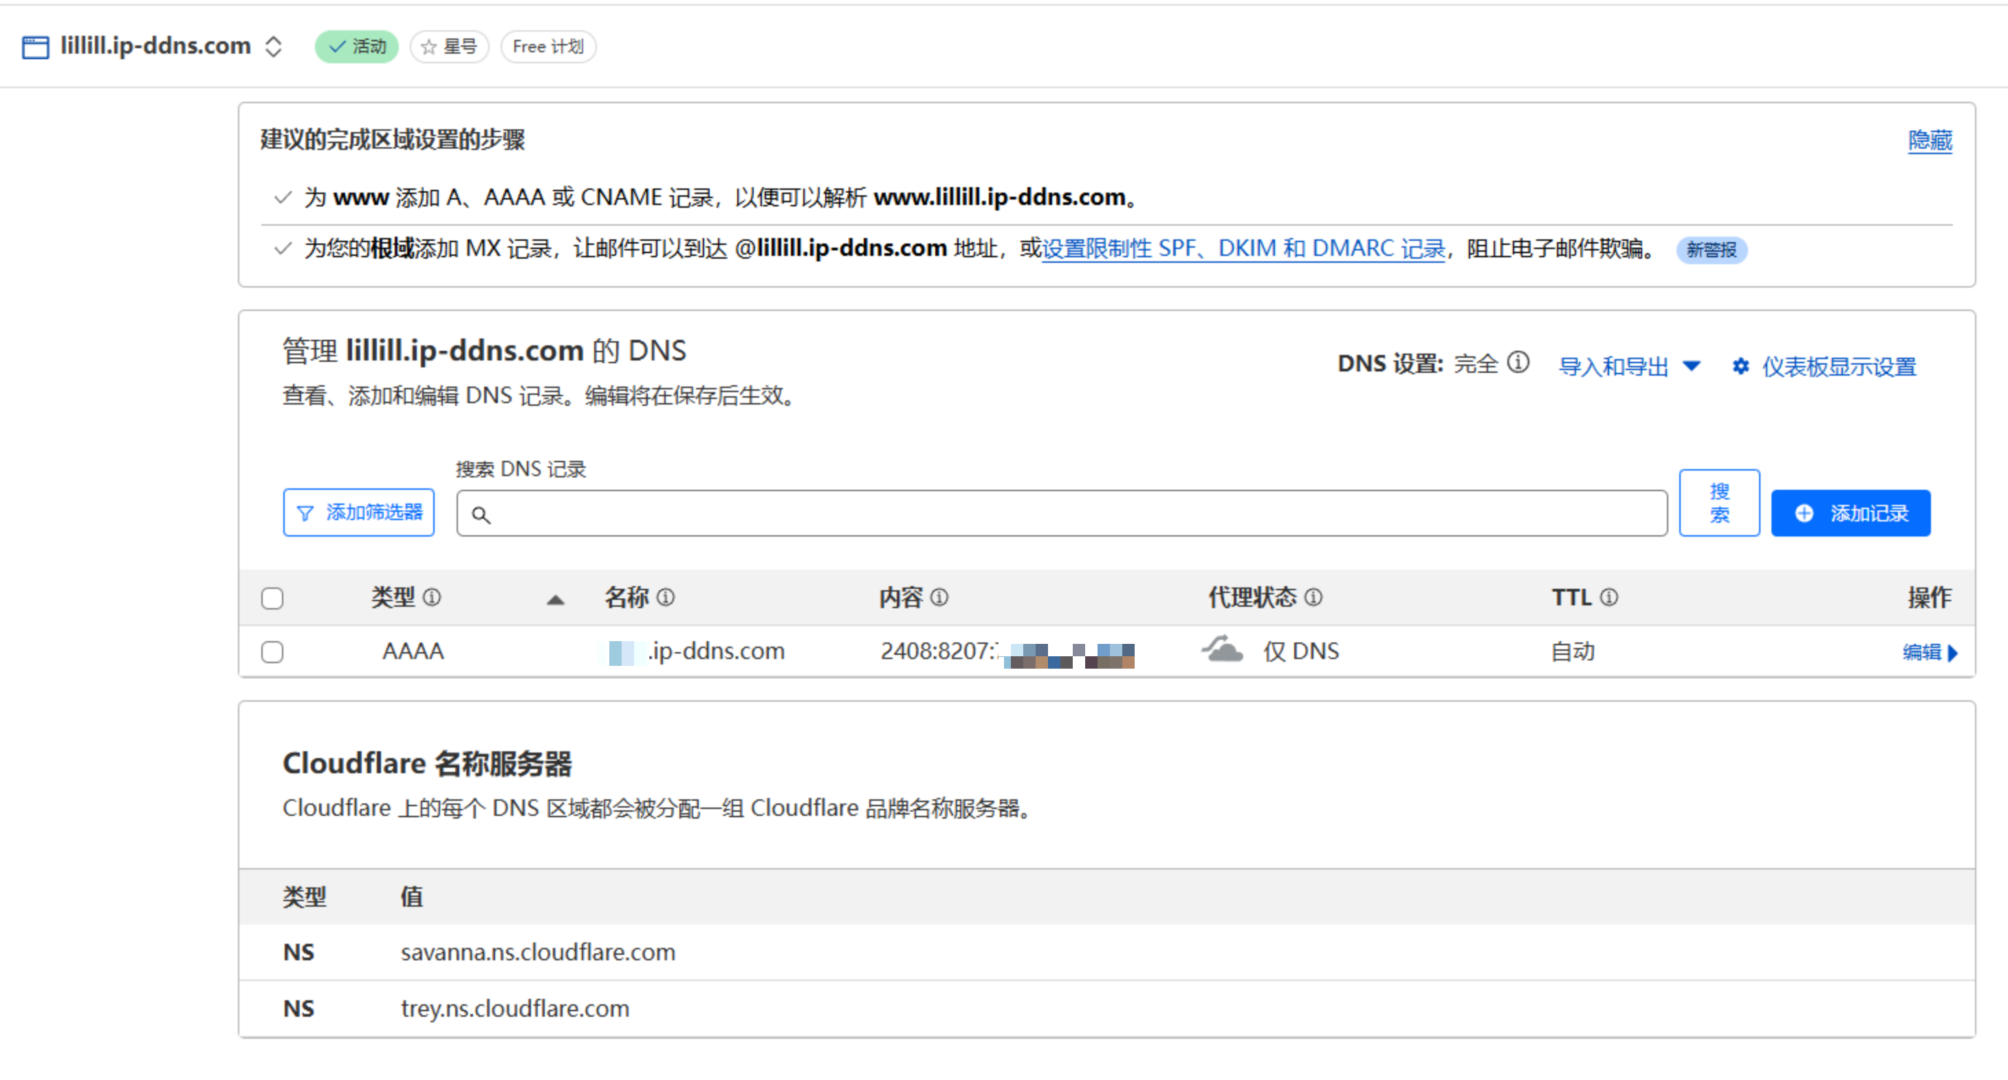Image resolution: width=2008 pixels, height=1080 pixels.
Task: Focus the 搜索 DNS 记录 input field
Action: [1062, 513]
